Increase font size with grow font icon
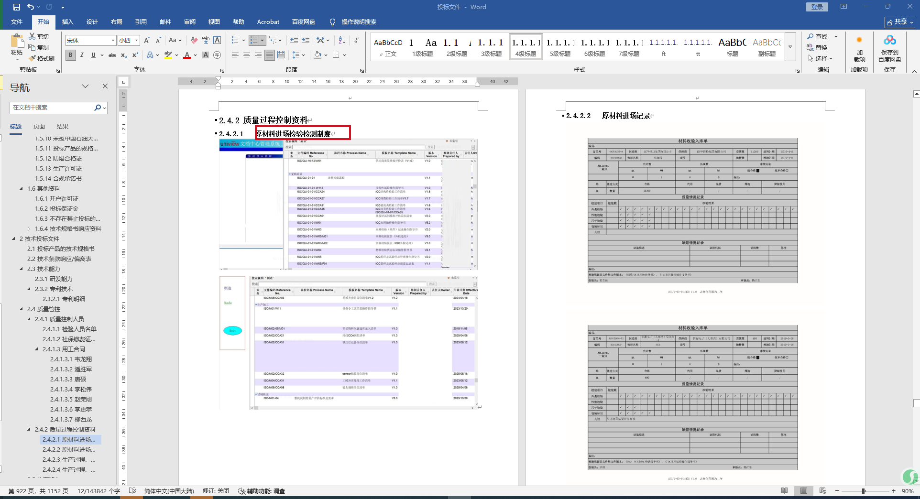Viewport: 920px width, 499px height. tap(147, 40)
